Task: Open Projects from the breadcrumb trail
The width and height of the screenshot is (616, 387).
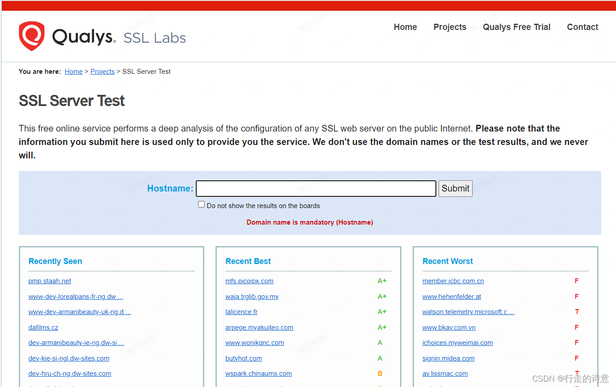Action: (102, 71)
